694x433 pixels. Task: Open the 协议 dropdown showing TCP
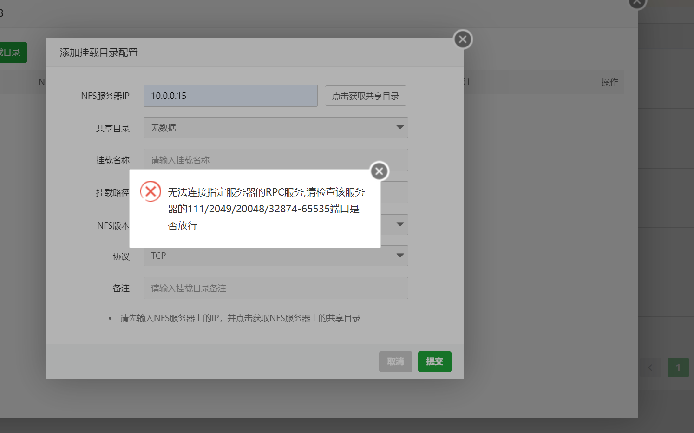pyautogui.click(x=276, y=256)
